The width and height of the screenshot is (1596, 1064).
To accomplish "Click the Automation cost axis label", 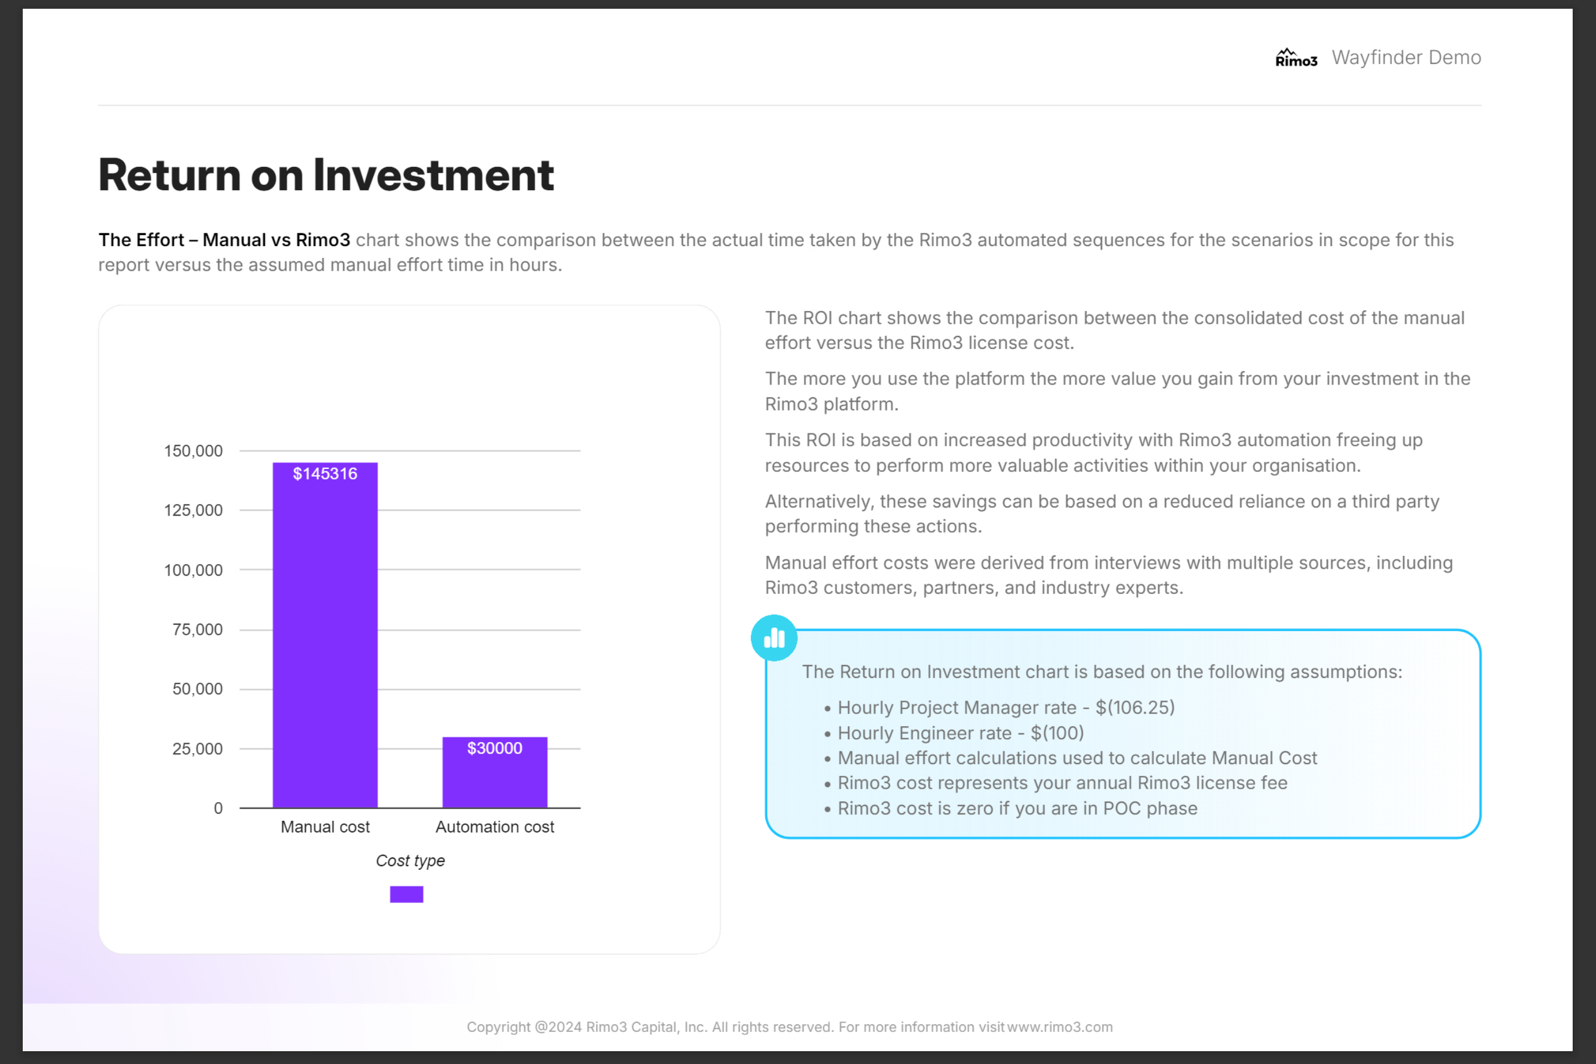I will 495,827.
